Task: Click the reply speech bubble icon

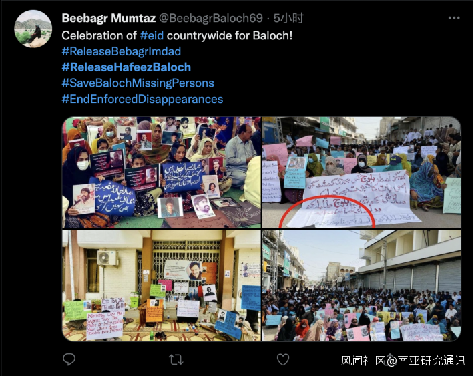Action: click(x=69, y=359)
